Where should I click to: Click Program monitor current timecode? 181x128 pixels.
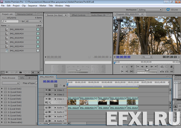123,57
